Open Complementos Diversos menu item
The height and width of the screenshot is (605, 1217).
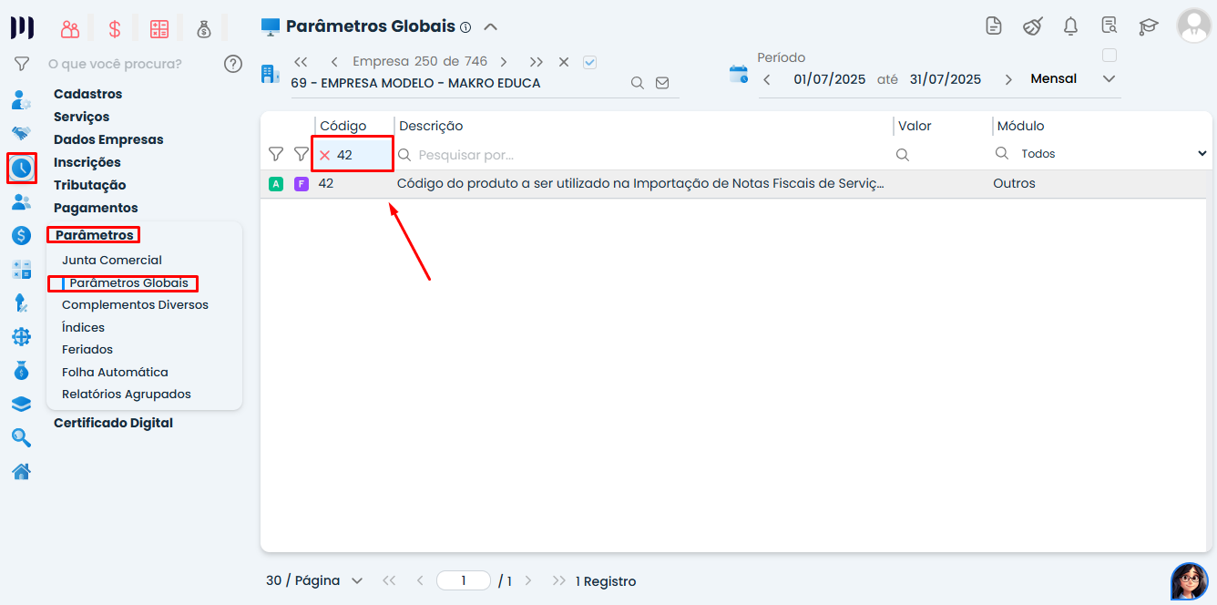(135, 305)
